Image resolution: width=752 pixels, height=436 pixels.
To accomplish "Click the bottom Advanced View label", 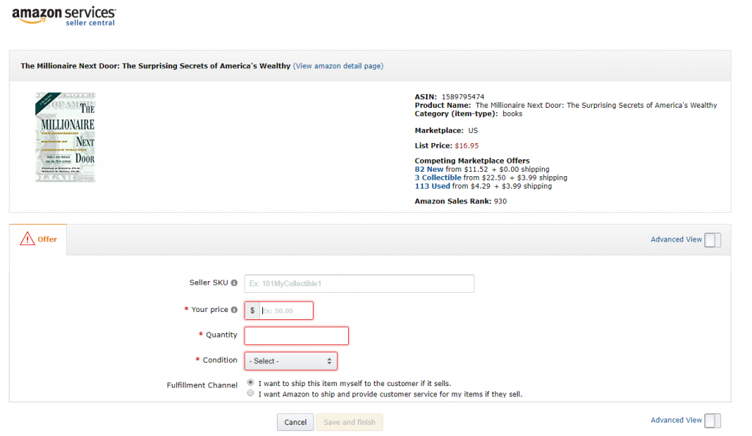I will pos(676,420).
